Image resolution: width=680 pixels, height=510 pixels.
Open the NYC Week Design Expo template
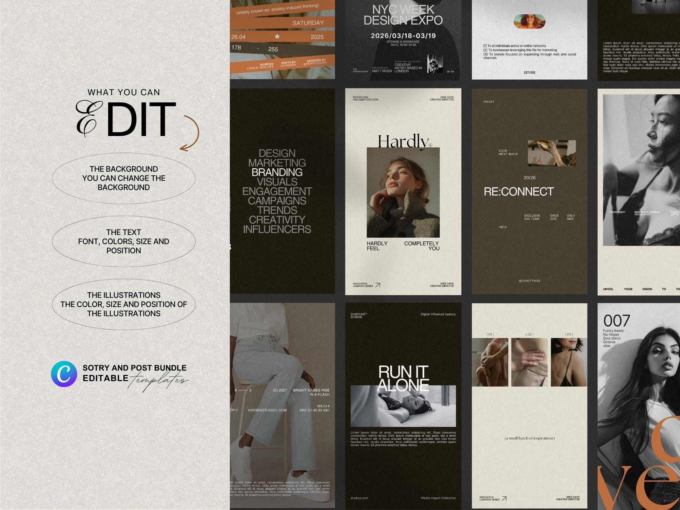click(403, 40)
